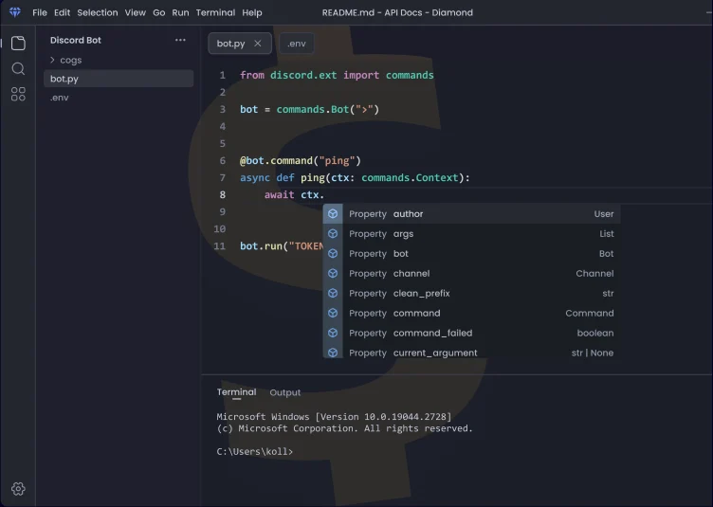Click line number 11 in gutter
Viewport: 713px width, 507px height.
[x=220, y=246]
